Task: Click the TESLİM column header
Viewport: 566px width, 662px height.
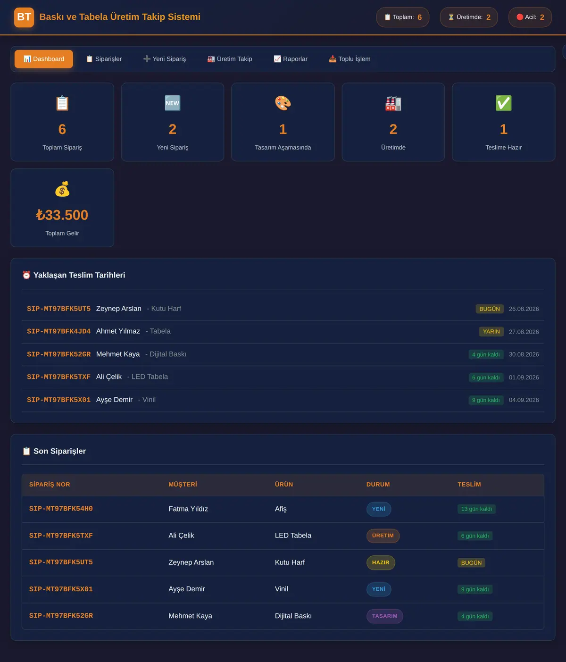Action: pos(469,485)
